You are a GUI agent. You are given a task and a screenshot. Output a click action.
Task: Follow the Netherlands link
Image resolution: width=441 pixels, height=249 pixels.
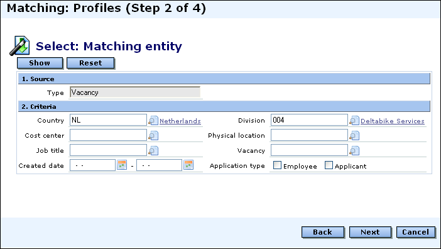click(180, 121)
